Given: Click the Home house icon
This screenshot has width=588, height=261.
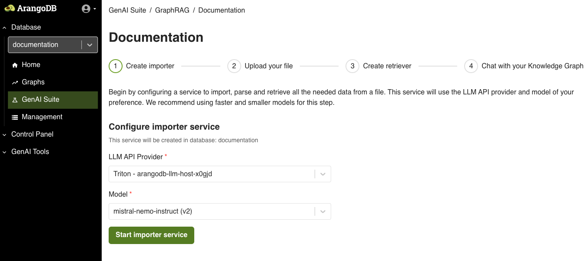Looking at the screenshot, I should pos(15,65).
